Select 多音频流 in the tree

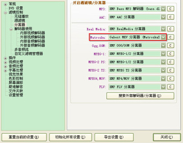tap(21, 50)
